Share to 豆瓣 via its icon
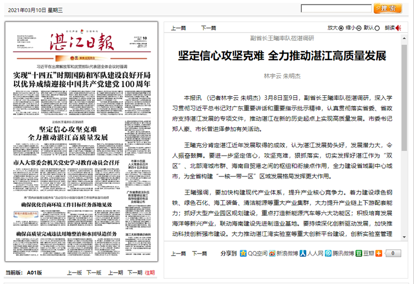Viewport: 414px width, 284px height. (359, 253)
